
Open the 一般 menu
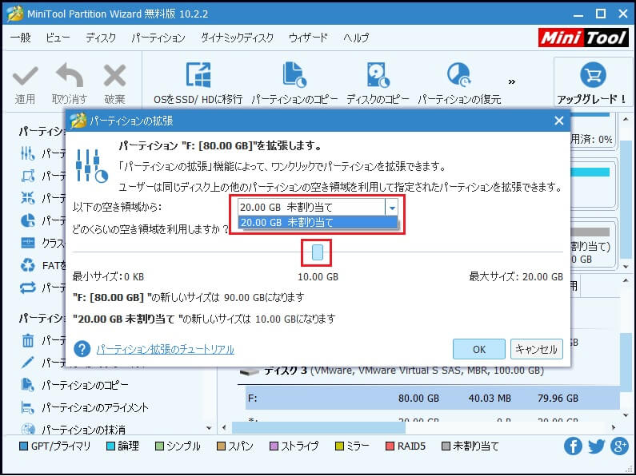pos(20,38)
